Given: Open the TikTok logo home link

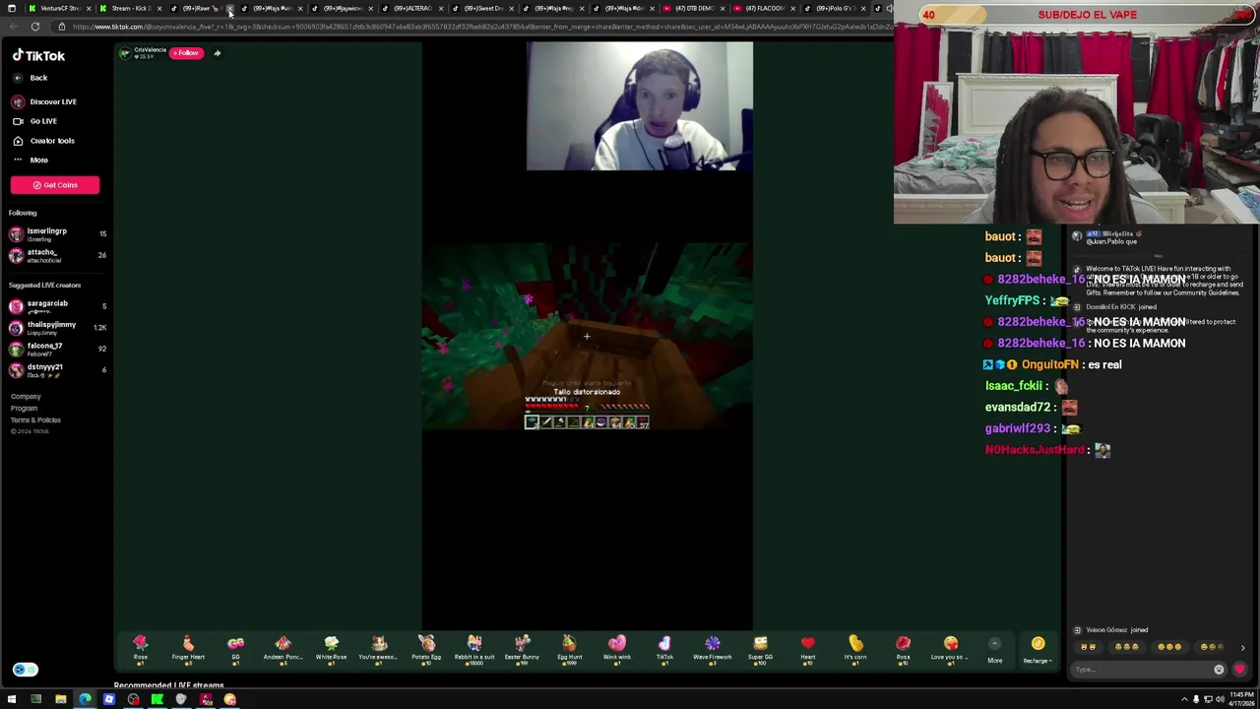Looking at the screenshot, I should 38,56.
